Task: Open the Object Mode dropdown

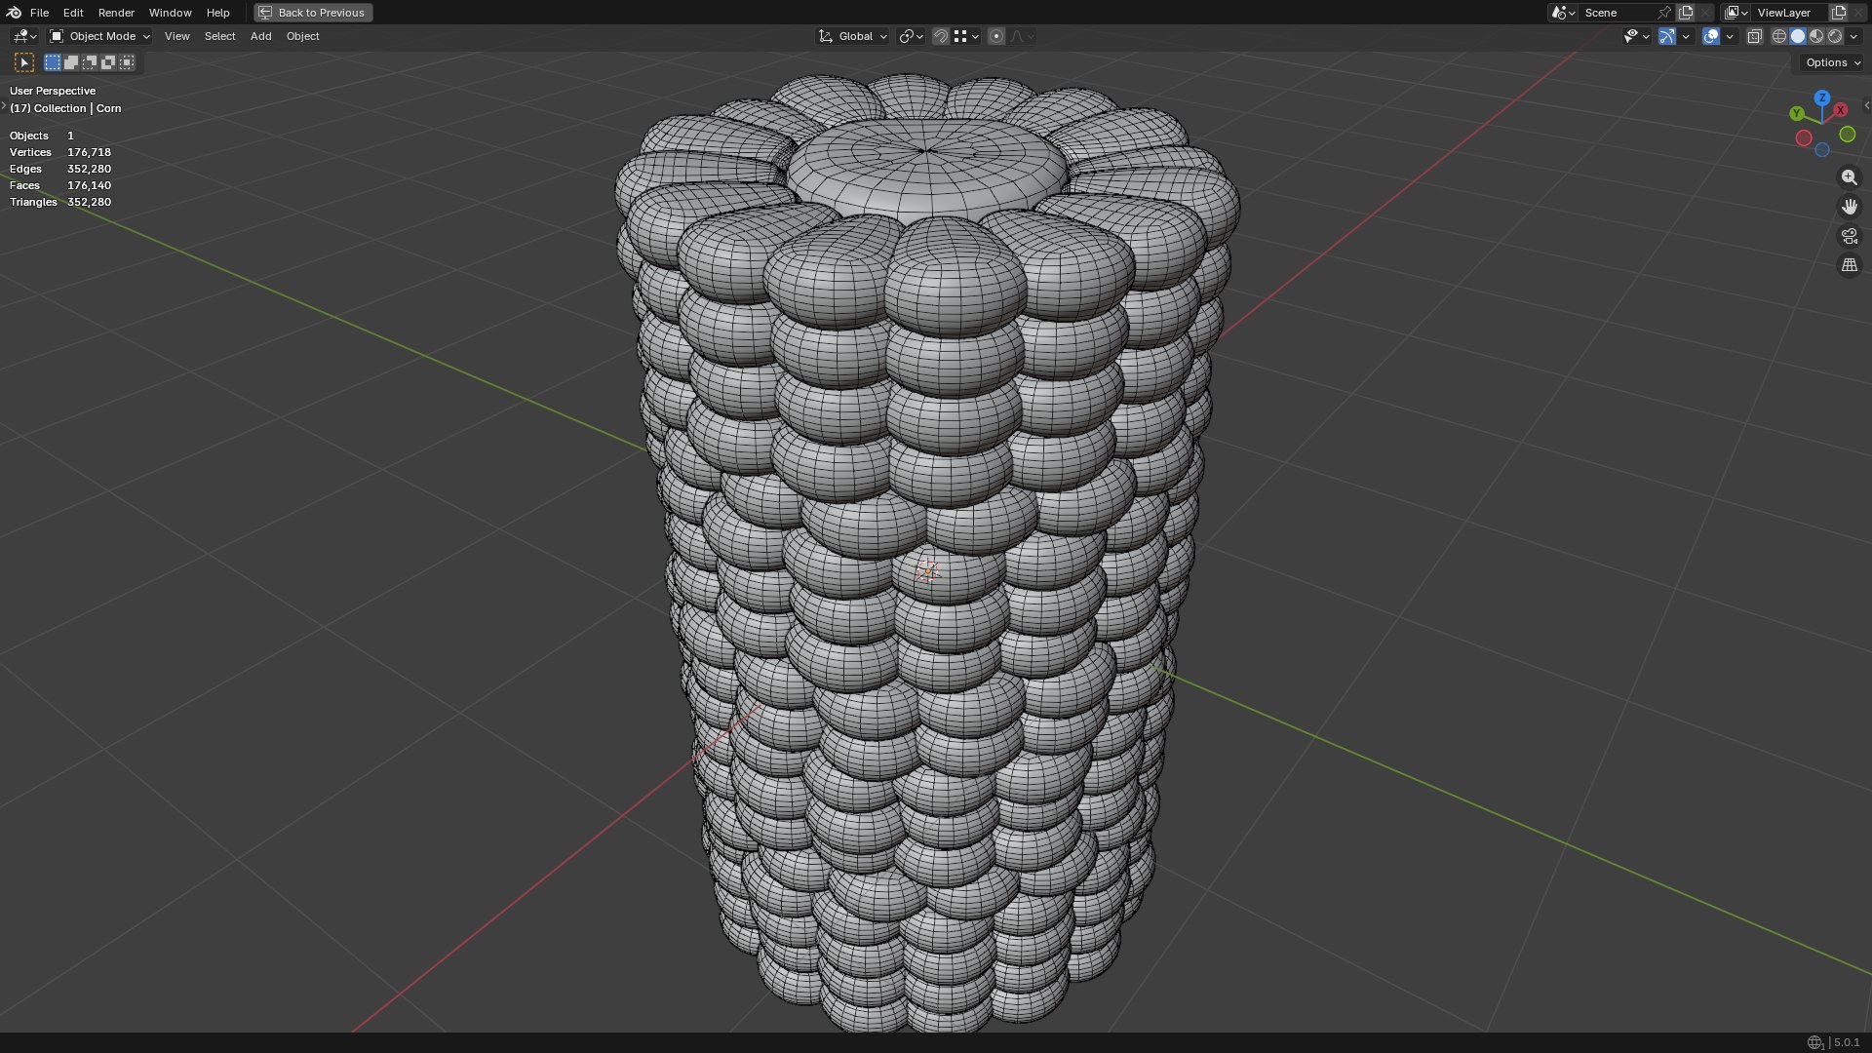Action: click(x=99, y=36)
